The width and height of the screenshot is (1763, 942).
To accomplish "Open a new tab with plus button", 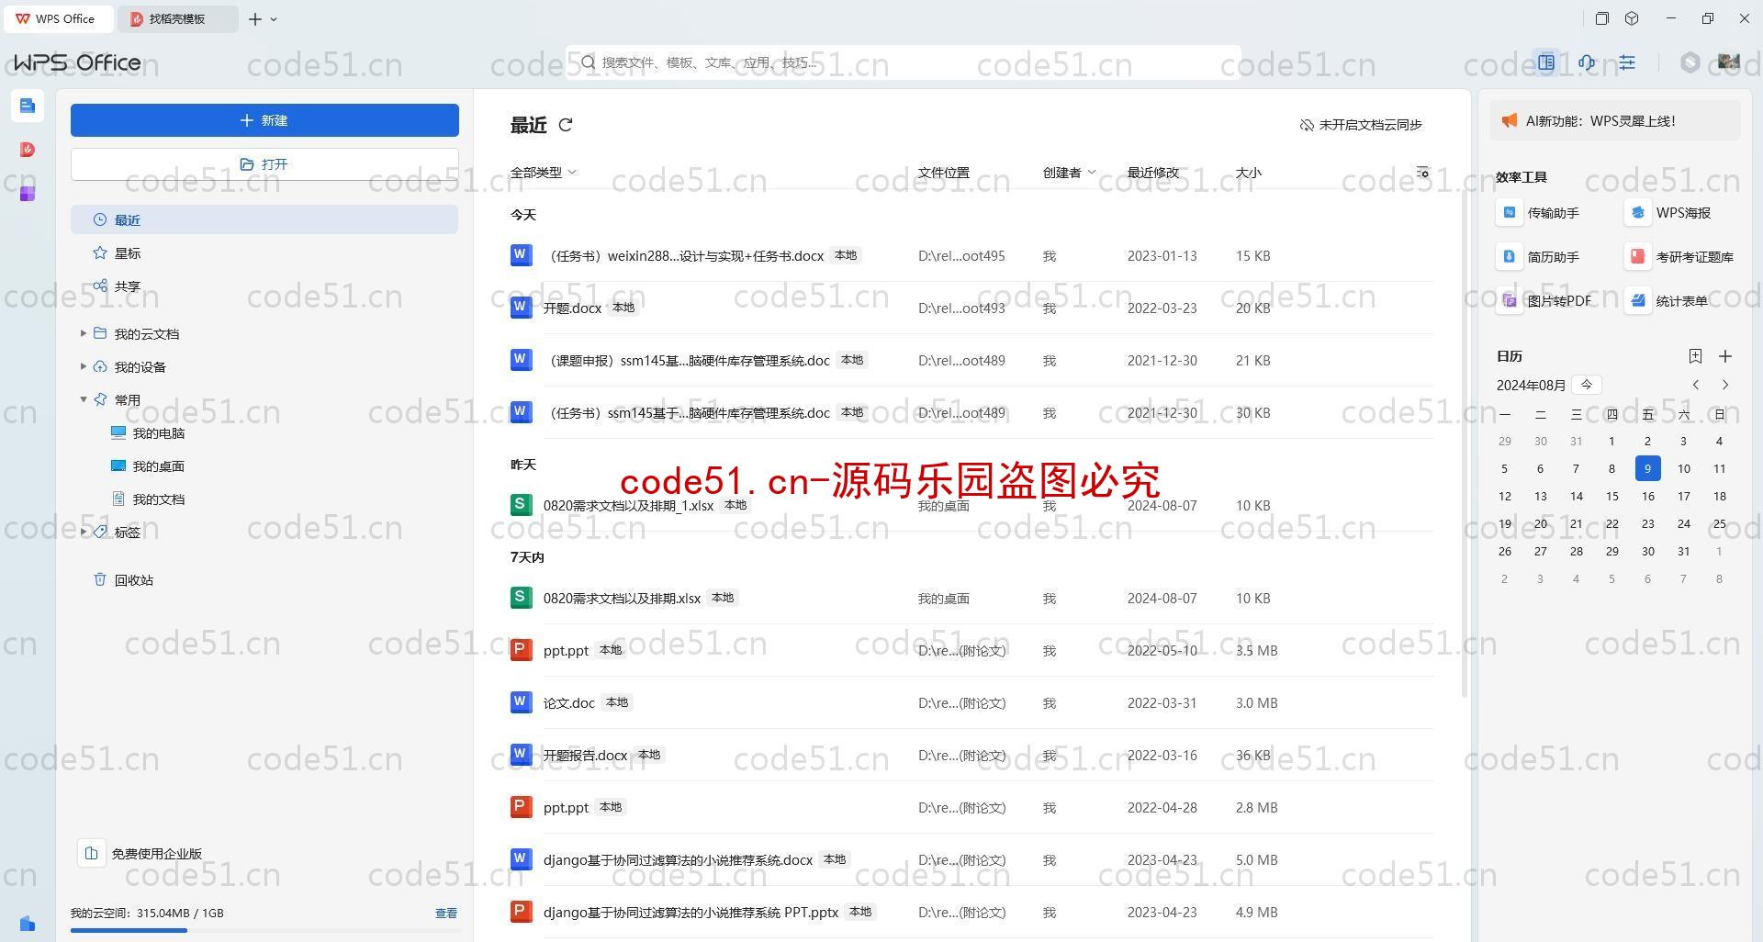I will [255, 18].
